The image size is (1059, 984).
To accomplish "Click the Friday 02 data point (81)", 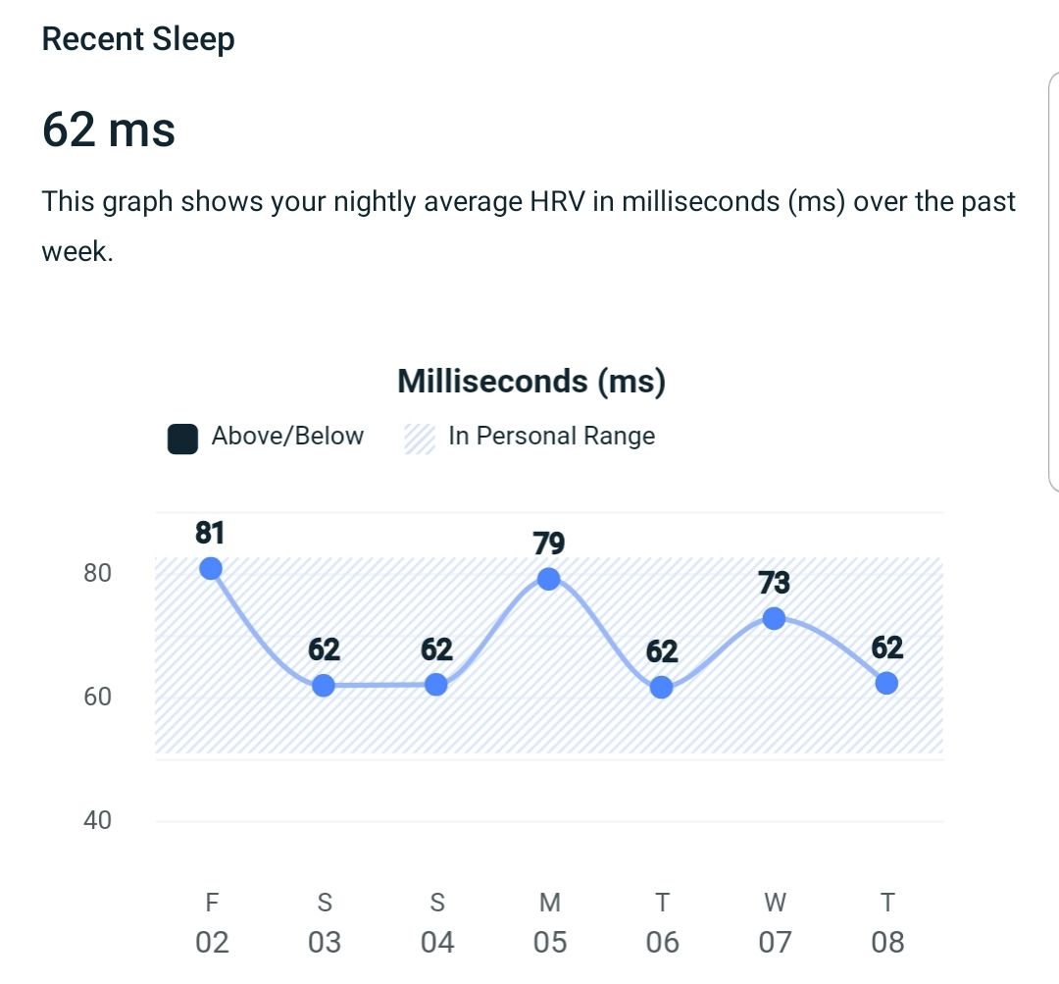I will point(210,569).
